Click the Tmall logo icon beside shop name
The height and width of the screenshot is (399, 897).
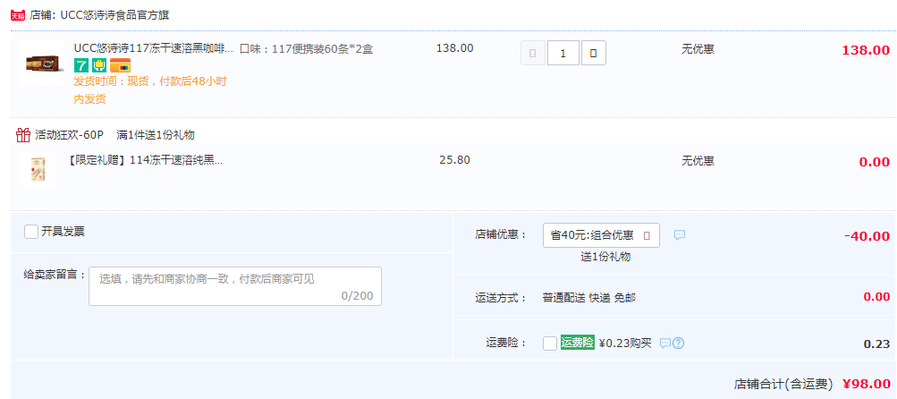point(18,15)
